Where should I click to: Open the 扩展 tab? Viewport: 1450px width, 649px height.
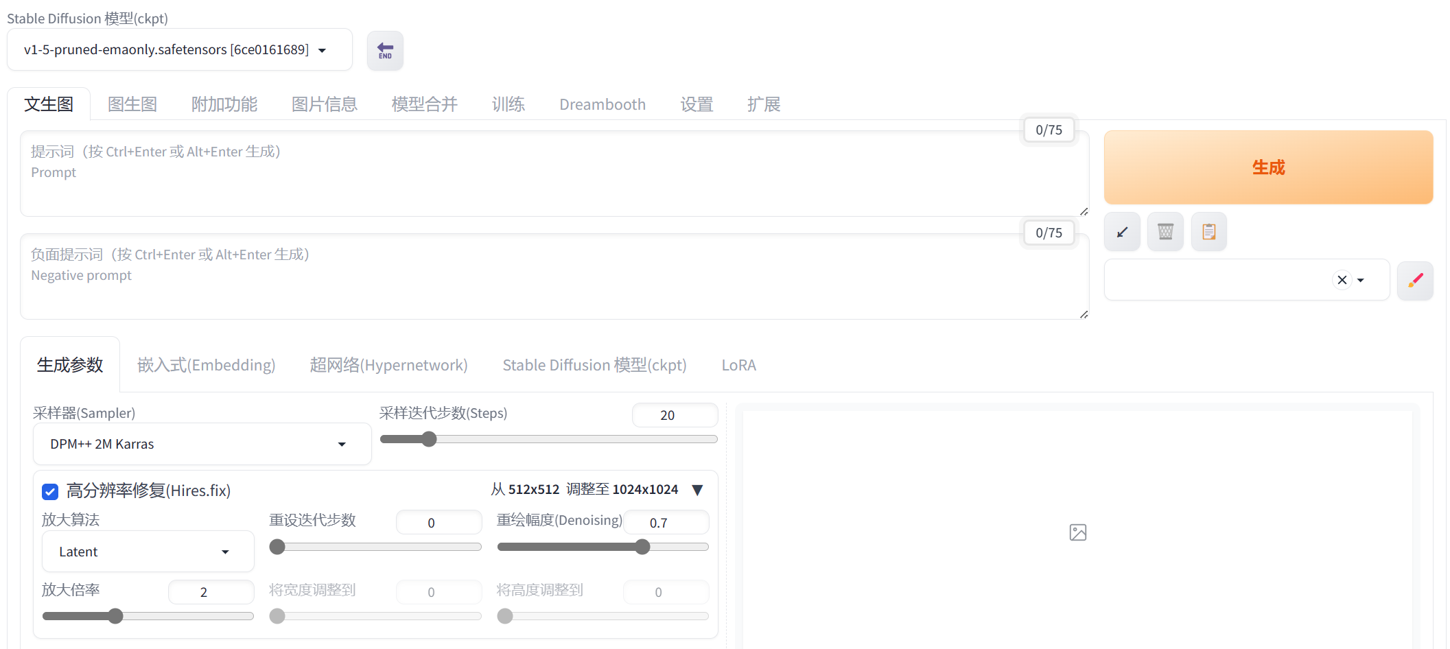764,104
